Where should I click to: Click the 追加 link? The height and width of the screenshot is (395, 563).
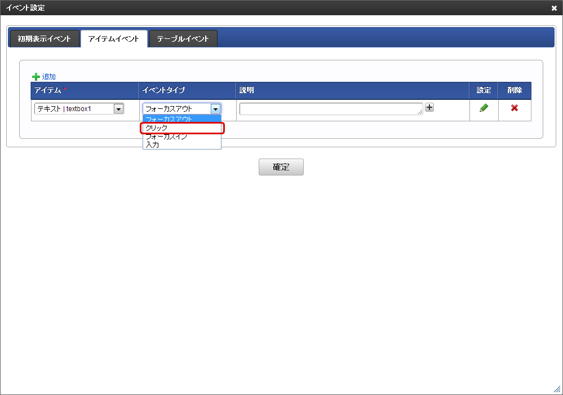click(49, 77)
